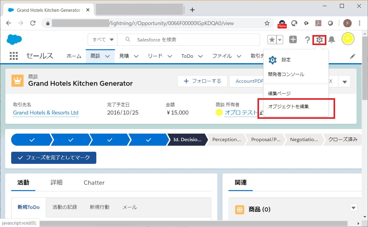Image resolution: width=368 pixels, height=227 pixels.
Task: Switch to the 詳細 tab
Action: tap(56, 183)
